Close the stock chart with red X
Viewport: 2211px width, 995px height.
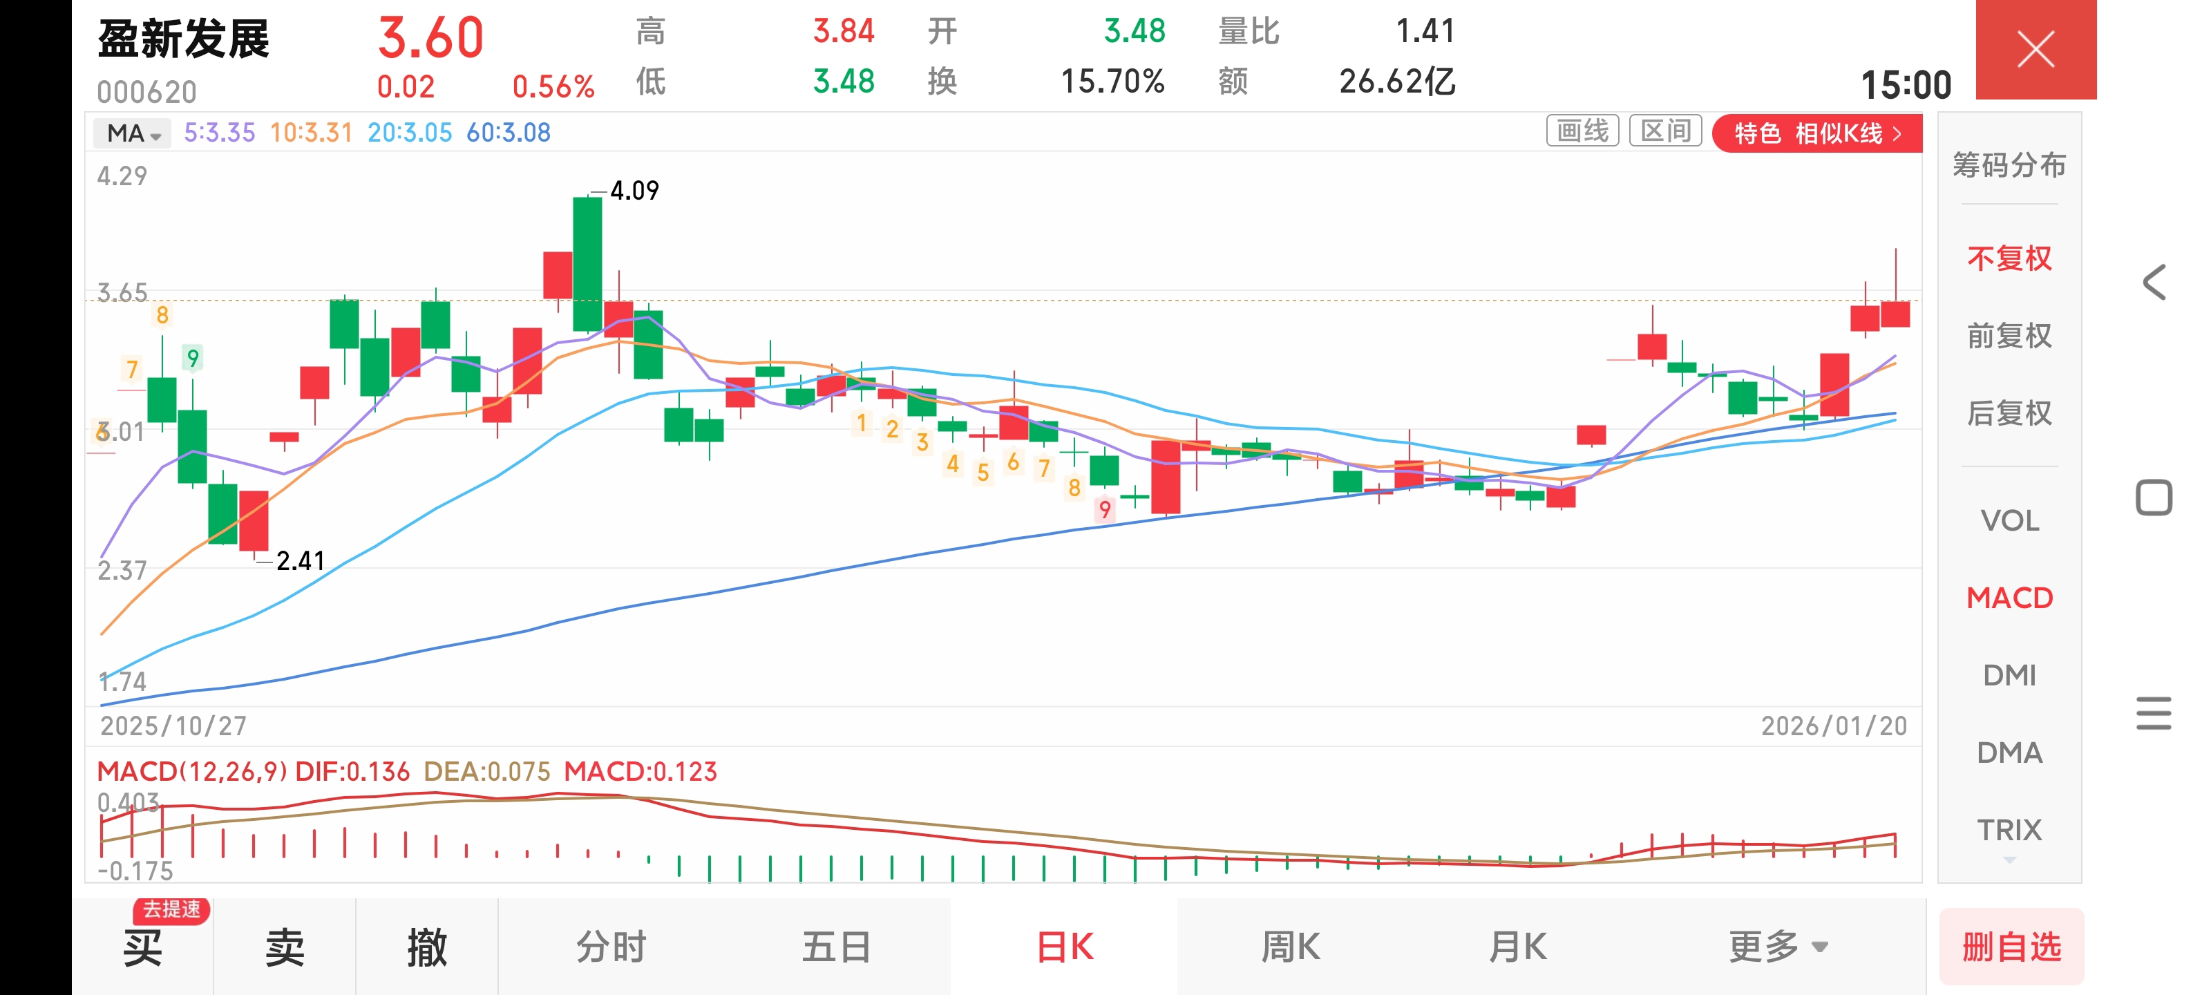coord(2035,49)
